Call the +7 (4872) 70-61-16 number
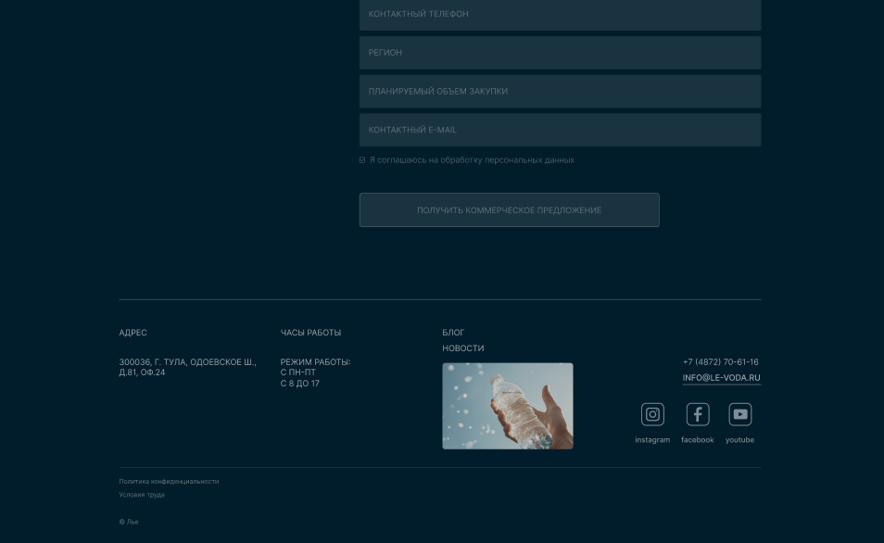884x543 pixels. [720, 362]
